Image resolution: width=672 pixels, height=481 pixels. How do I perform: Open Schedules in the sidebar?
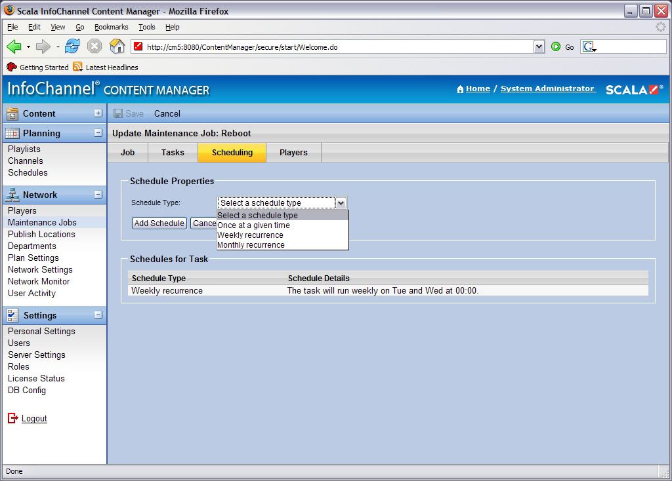[28, 172]
